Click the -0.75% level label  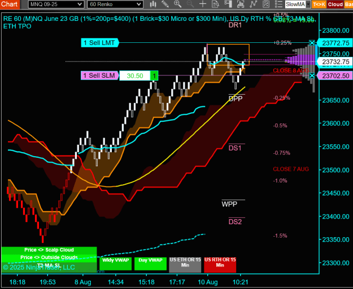pos(282,153)
